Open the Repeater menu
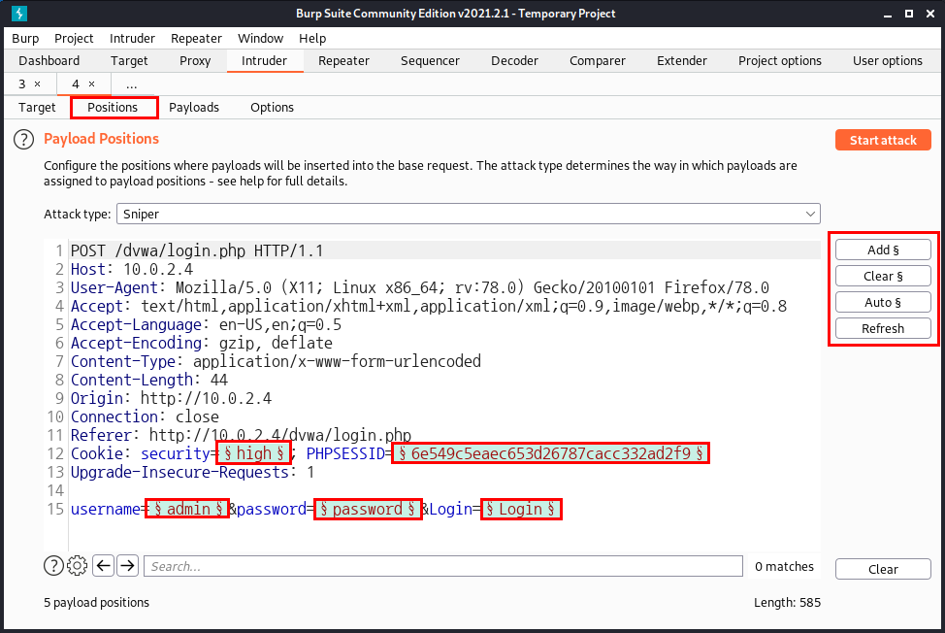The width and height of the screenshot is (945, 633). tap(197, 38)
